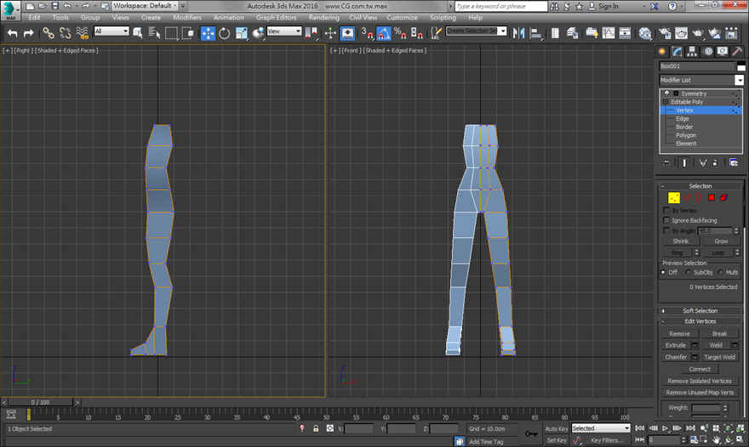Open the Rendering menu
This screenshot has height=447, width=749.
pos(323,17)
